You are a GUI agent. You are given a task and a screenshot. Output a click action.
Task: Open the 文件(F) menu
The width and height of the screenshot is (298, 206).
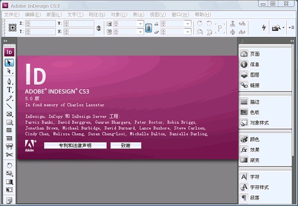[x=12, y=15]
